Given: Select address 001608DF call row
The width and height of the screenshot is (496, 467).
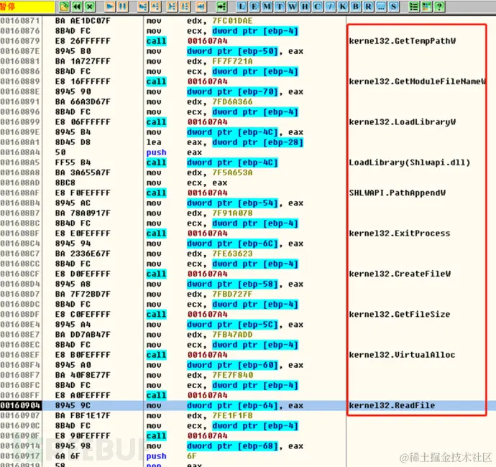Looking at the screenshot, I should (x=20, y=314).
